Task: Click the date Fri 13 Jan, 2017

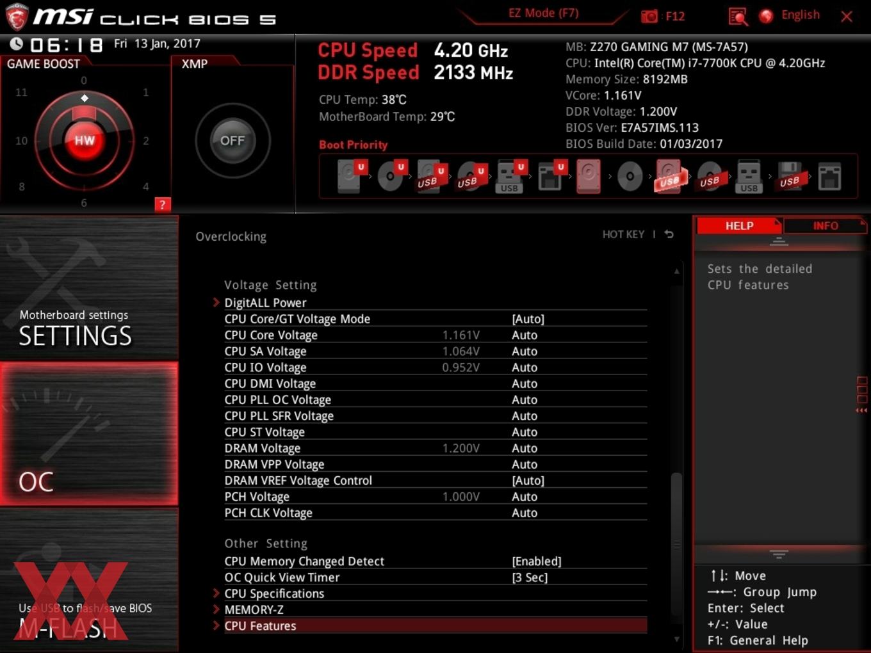Action: [157, 44]
